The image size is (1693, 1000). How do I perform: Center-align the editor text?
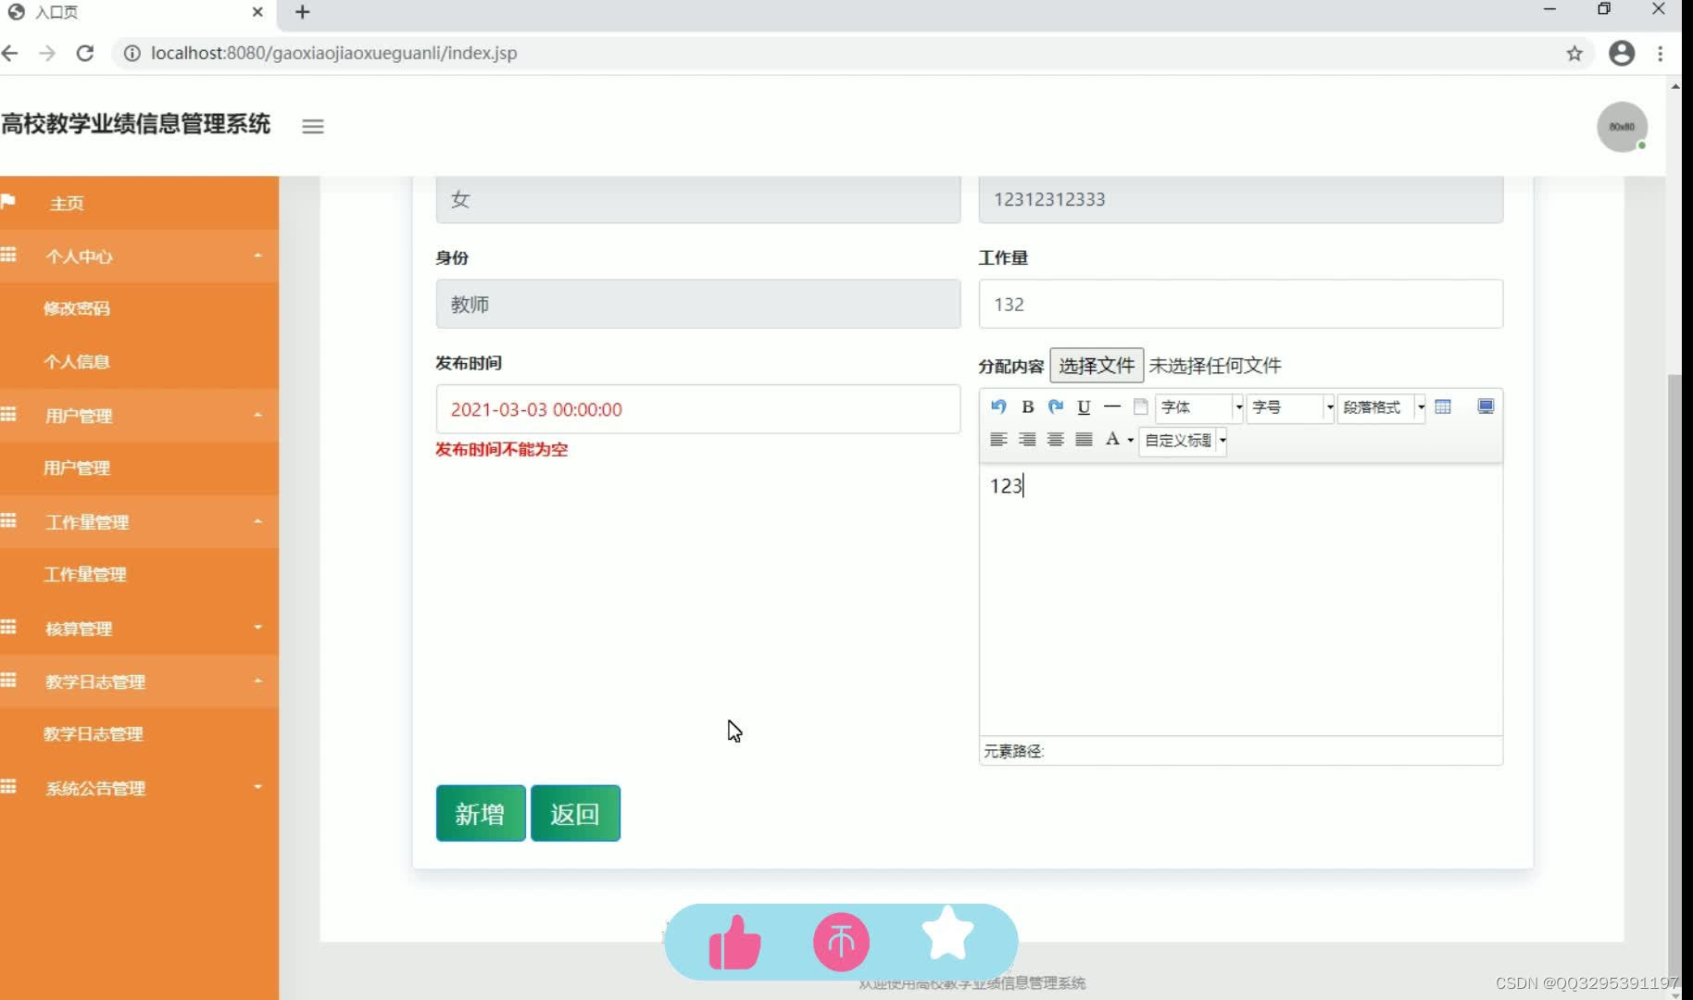click(1056, 440)
